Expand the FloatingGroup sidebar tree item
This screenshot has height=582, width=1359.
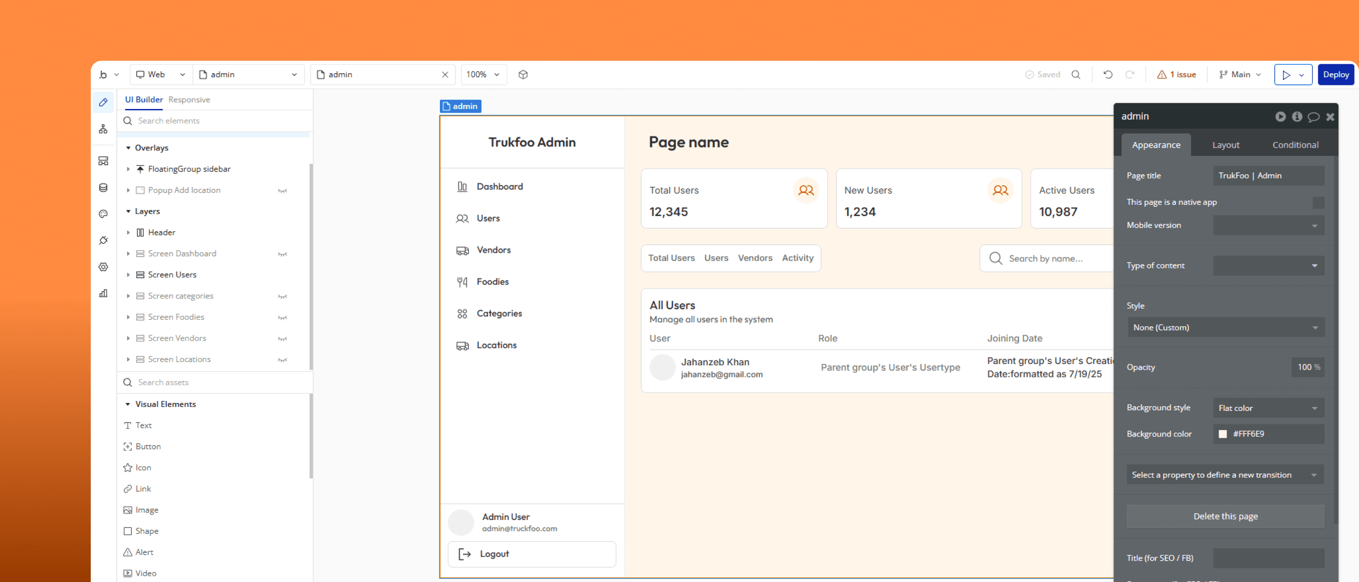tap(128, 169)
